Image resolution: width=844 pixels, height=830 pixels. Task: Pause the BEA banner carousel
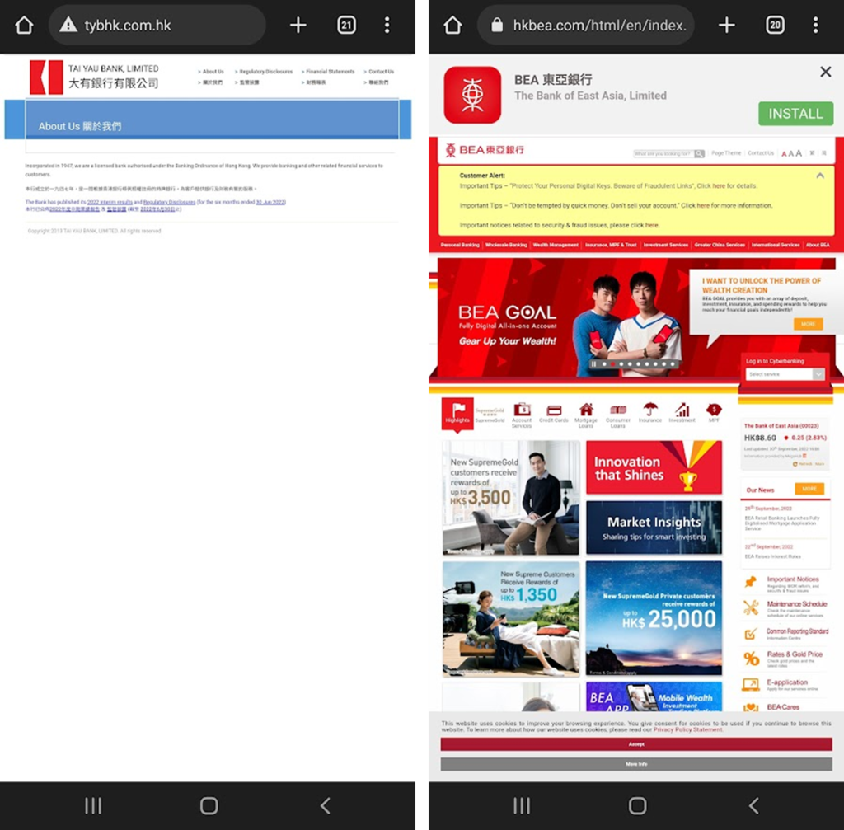(x=593, y=363)
